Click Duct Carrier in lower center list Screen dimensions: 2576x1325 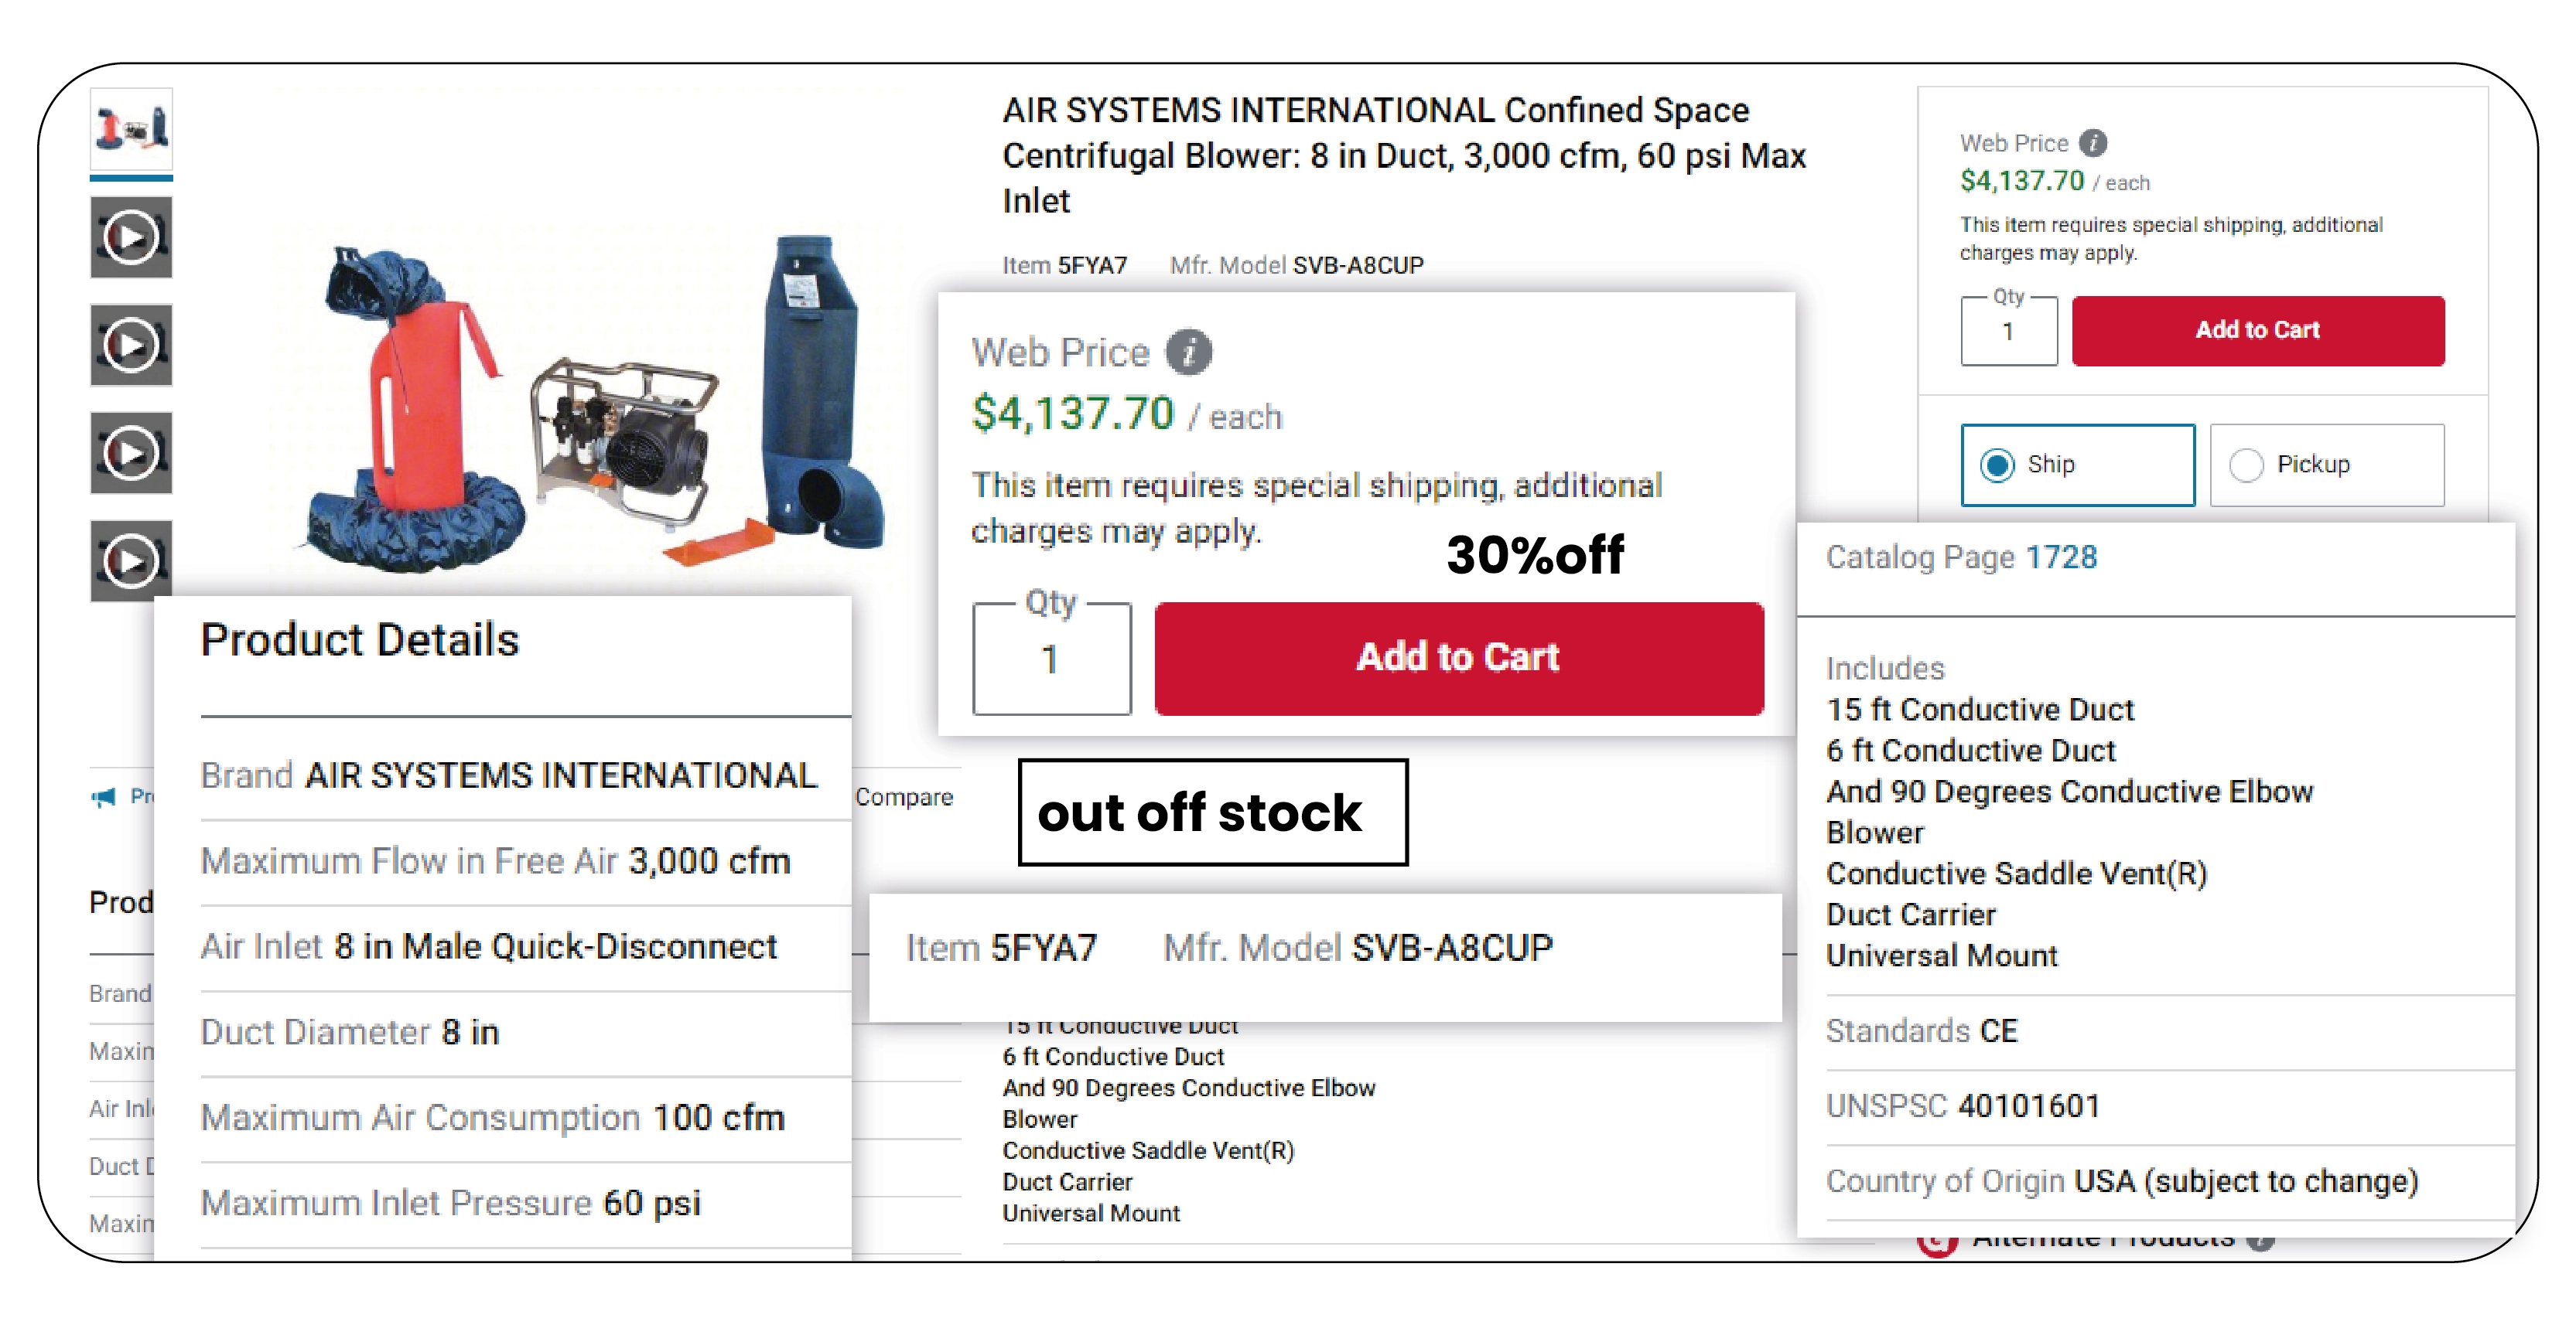pos(1067,1182)
